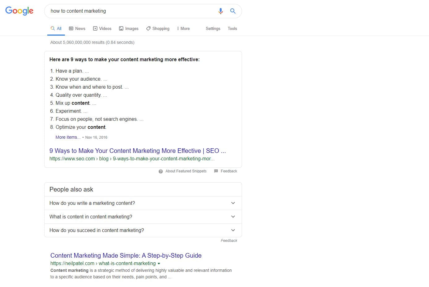The width and height of the screenshot is (429, 287).
Task: Expand How do you write a marketing content?
Action: tap(143, 203)
